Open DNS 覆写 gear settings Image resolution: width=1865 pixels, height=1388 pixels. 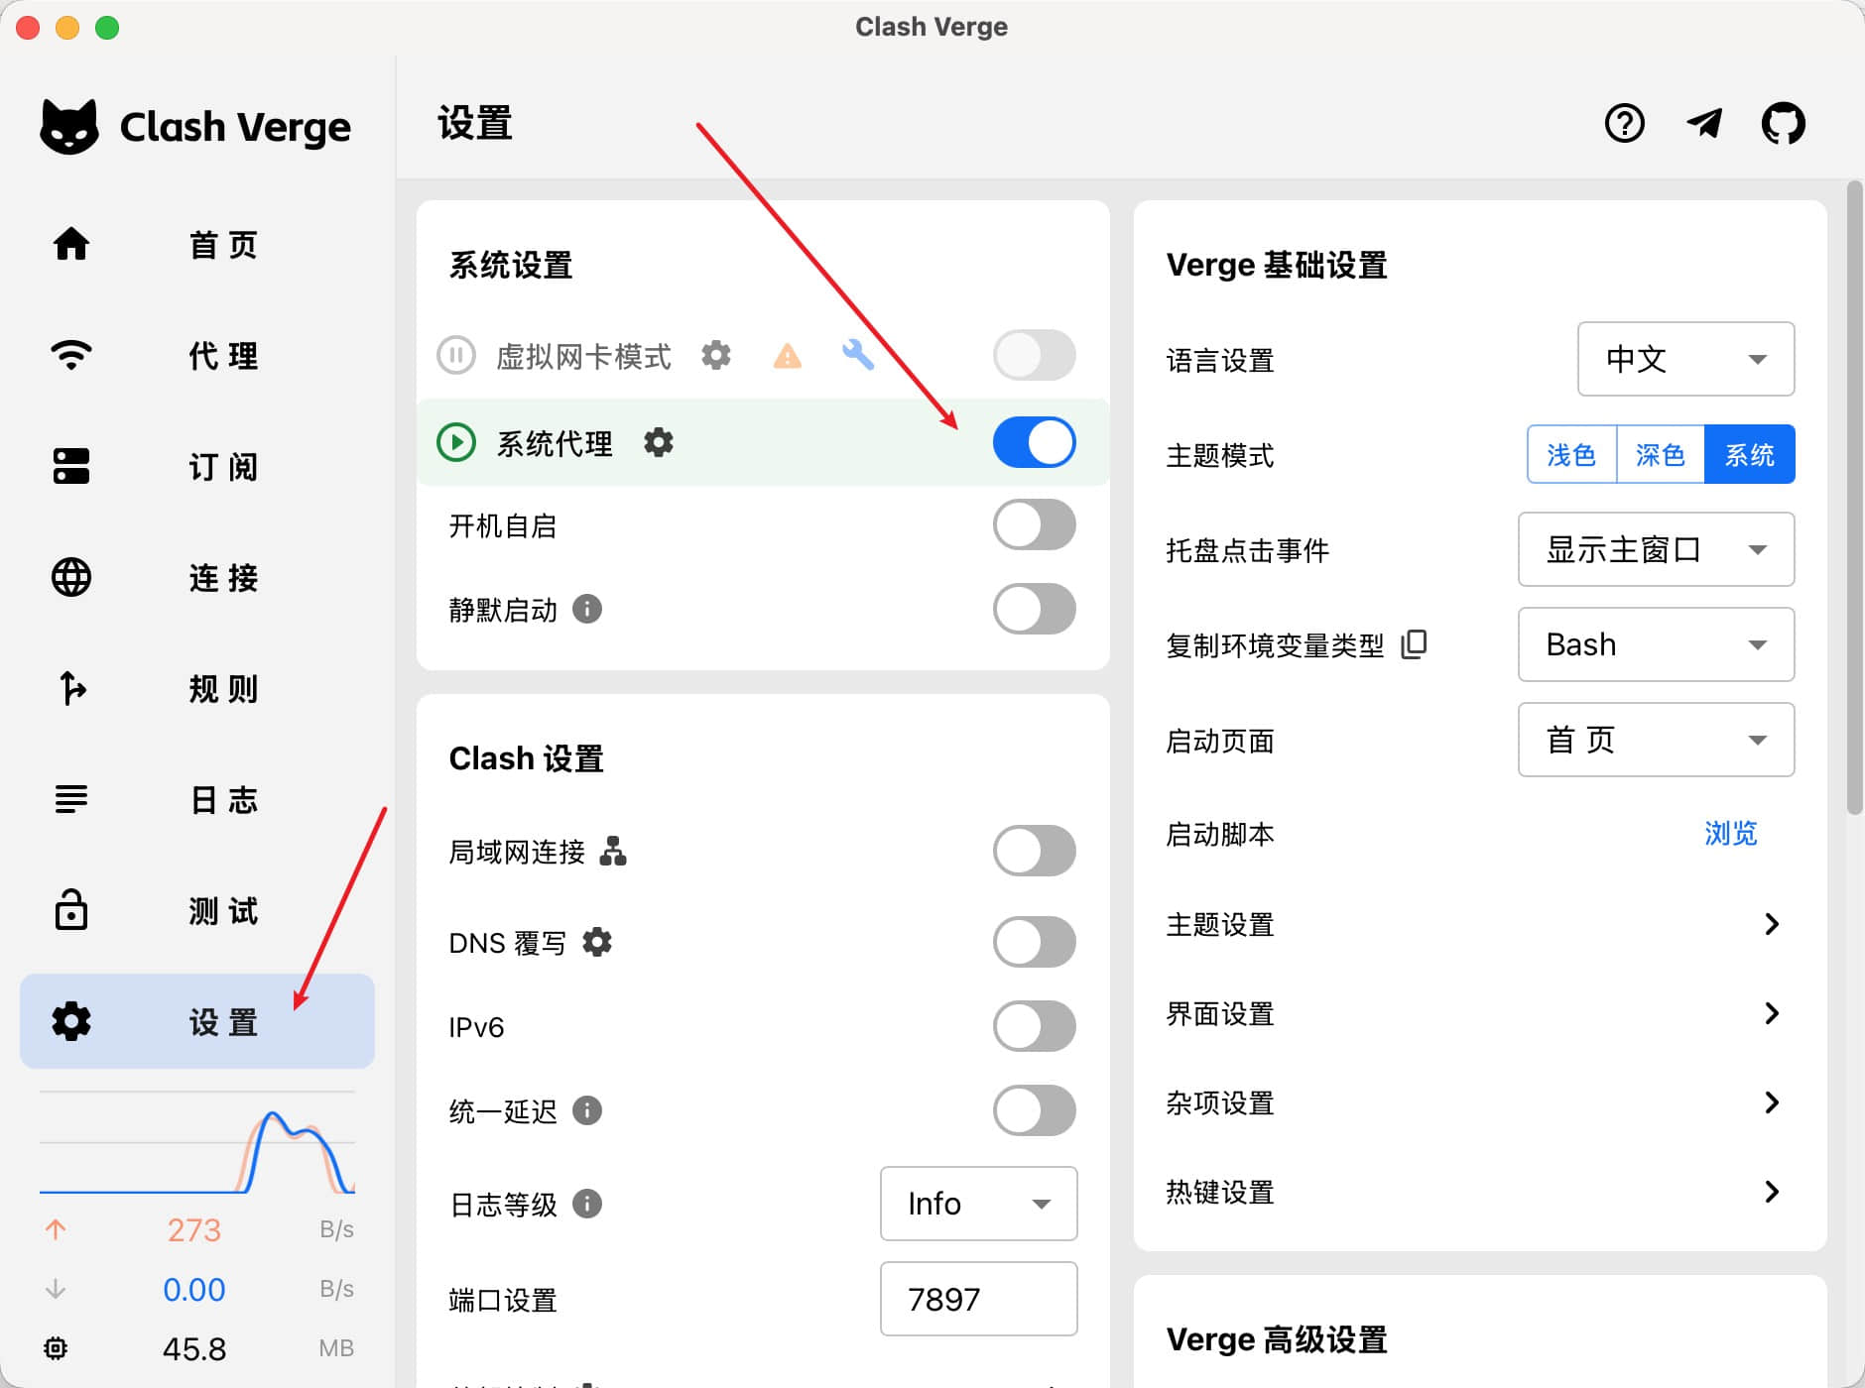597,942
